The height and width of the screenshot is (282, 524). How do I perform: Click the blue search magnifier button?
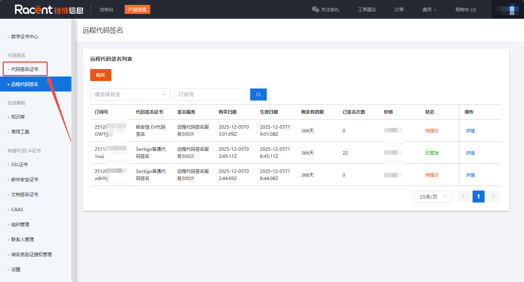[258, 94]
